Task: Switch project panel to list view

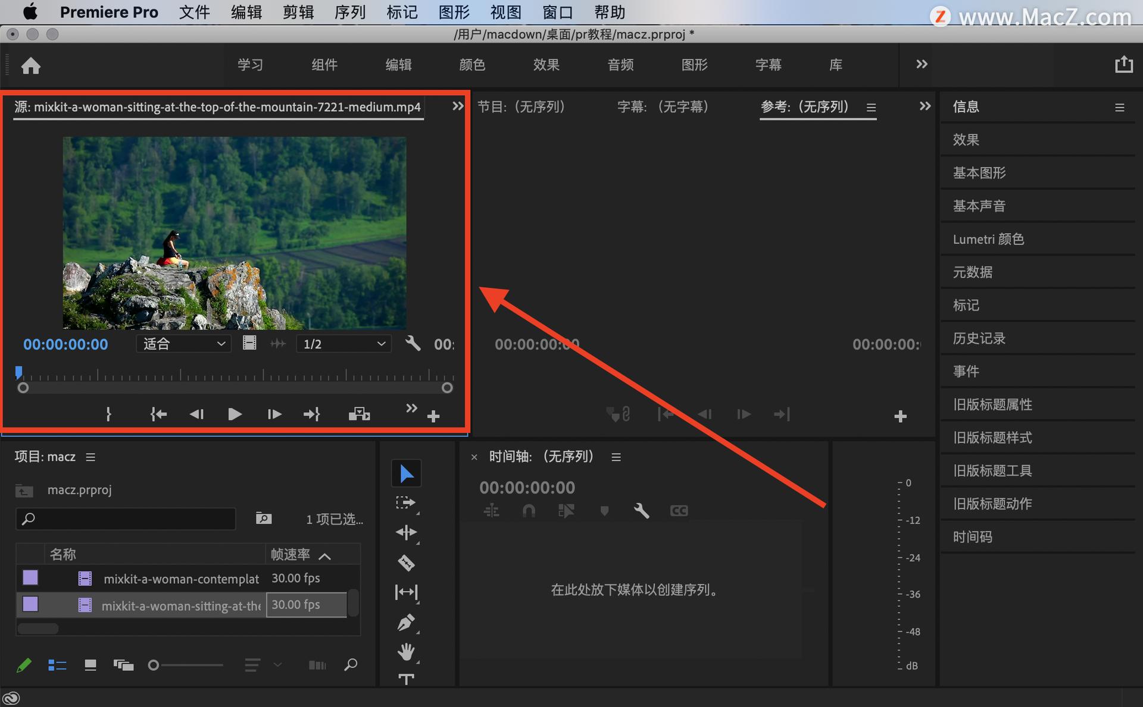Action: pos(57,665)
